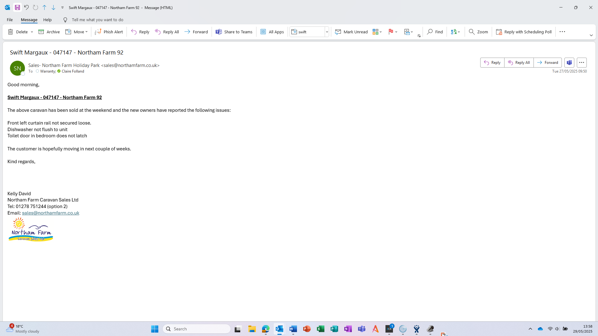Image resolution: width=598 pixels, height=336 pixels.
Task: Open the Customize Quick Access Toolbar dropdown
Action: tap(62, 7)
